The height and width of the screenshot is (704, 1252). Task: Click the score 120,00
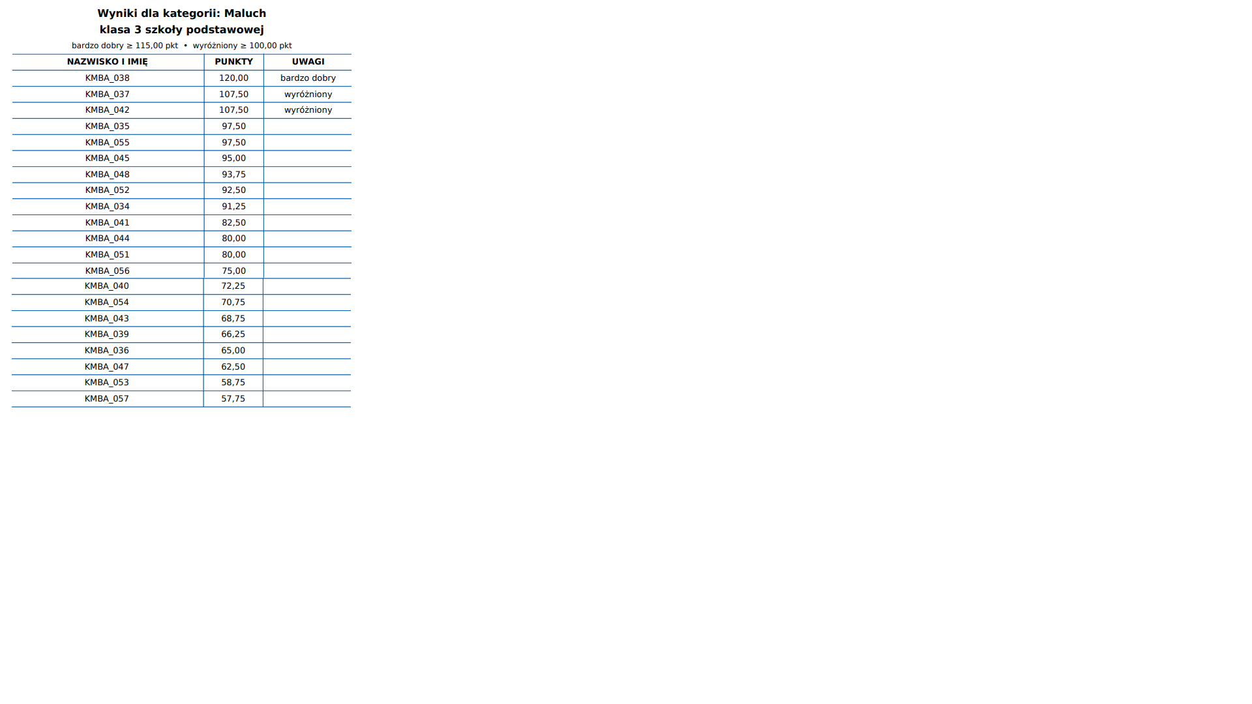coord(234,78)
